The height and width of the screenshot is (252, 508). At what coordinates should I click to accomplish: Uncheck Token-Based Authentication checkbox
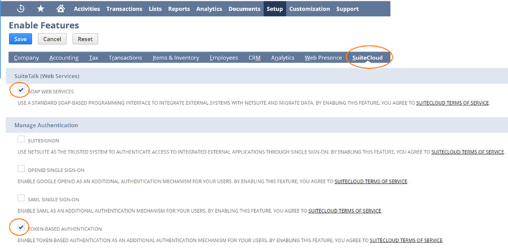point(21,227)
